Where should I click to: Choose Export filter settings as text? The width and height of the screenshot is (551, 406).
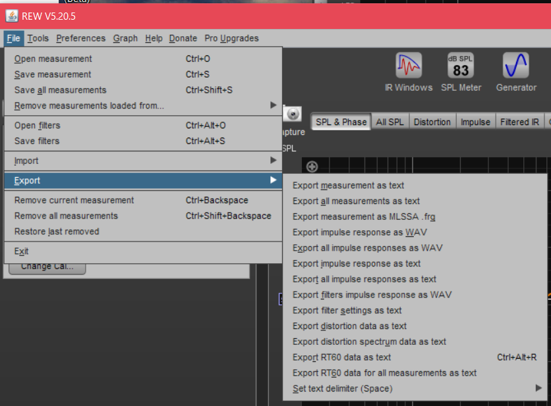pos(347,311)
